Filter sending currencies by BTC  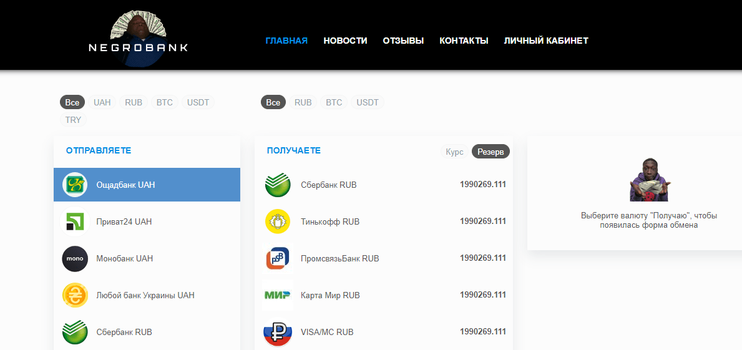pyautogui.click(x=165, y=102)
